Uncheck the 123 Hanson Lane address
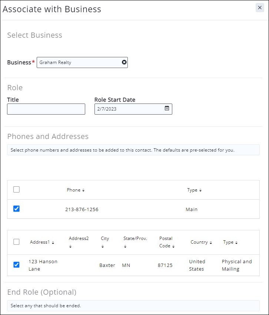 (x=16, y=265)
